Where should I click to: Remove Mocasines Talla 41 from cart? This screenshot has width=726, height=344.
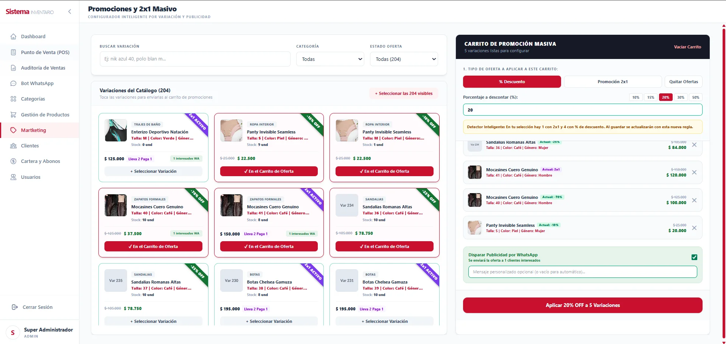[694, 172]
